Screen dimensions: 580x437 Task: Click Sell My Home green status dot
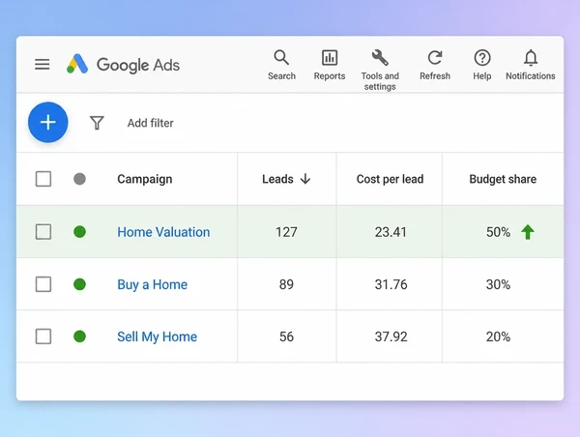(x=79, y=336)
